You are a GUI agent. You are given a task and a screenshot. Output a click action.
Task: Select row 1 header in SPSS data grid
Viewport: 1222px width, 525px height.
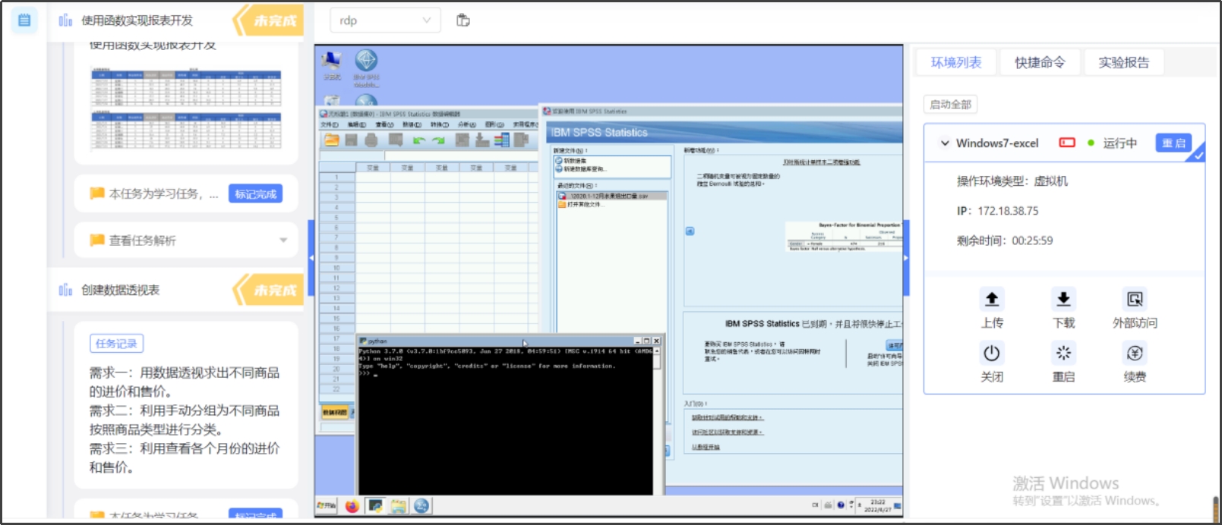(336, 178)
